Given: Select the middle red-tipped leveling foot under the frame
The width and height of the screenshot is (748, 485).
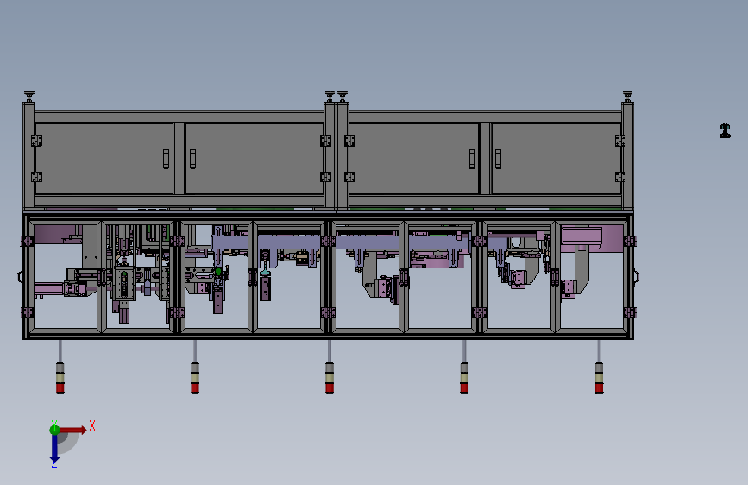Looking at the screenshot, I should coord(330,378).
